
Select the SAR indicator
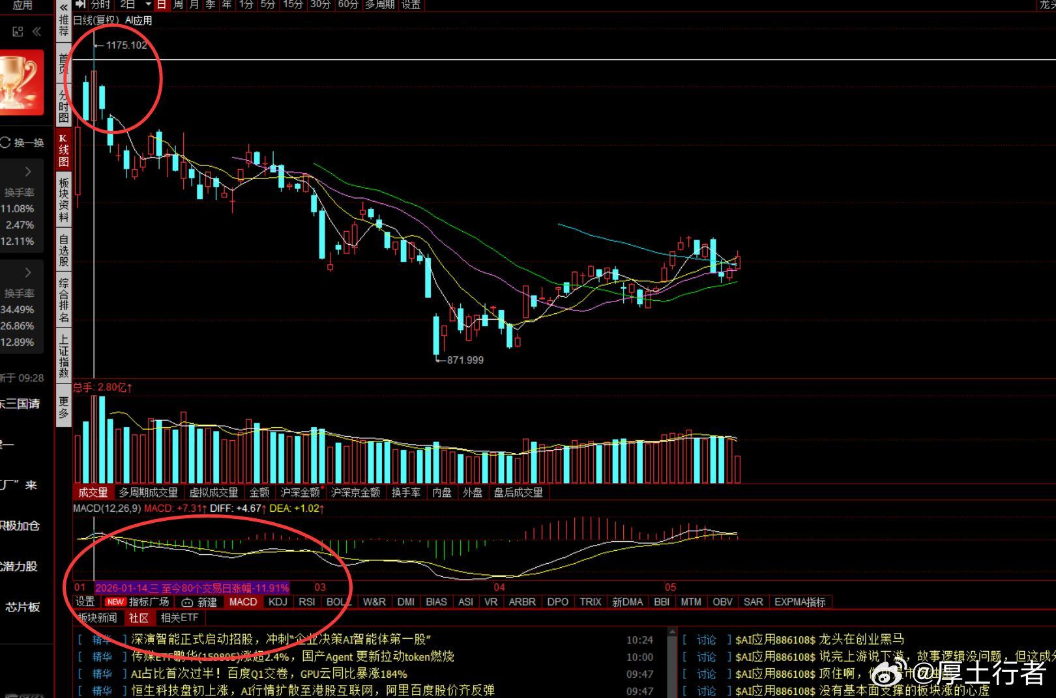(x=754, y=602)
